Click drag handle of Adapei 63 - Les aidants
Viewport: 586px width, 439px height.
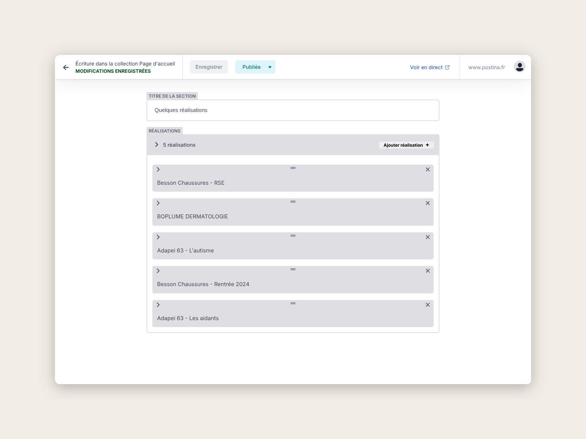click(x=293, y=303)
